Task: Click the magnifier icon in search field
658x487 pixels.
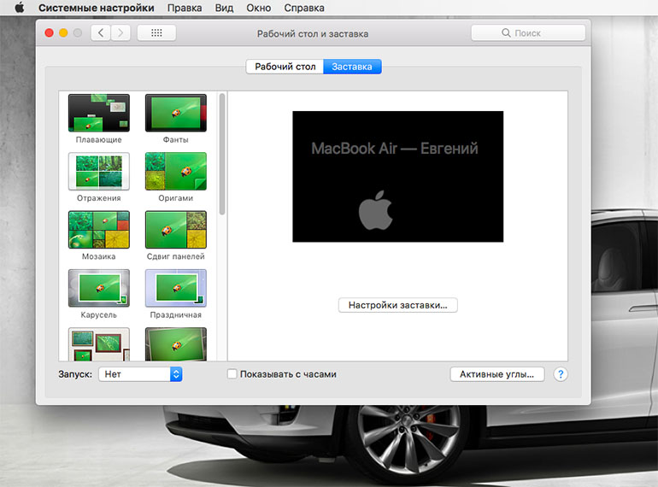Action: click(x=506, y=32)
